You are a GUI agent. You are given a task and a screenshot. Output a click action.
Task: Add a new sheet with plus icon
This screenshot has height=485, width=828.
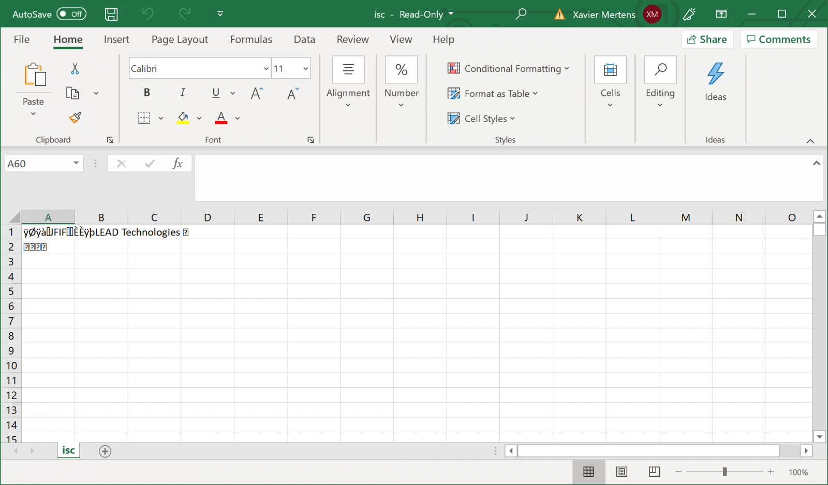coord(105,451)
